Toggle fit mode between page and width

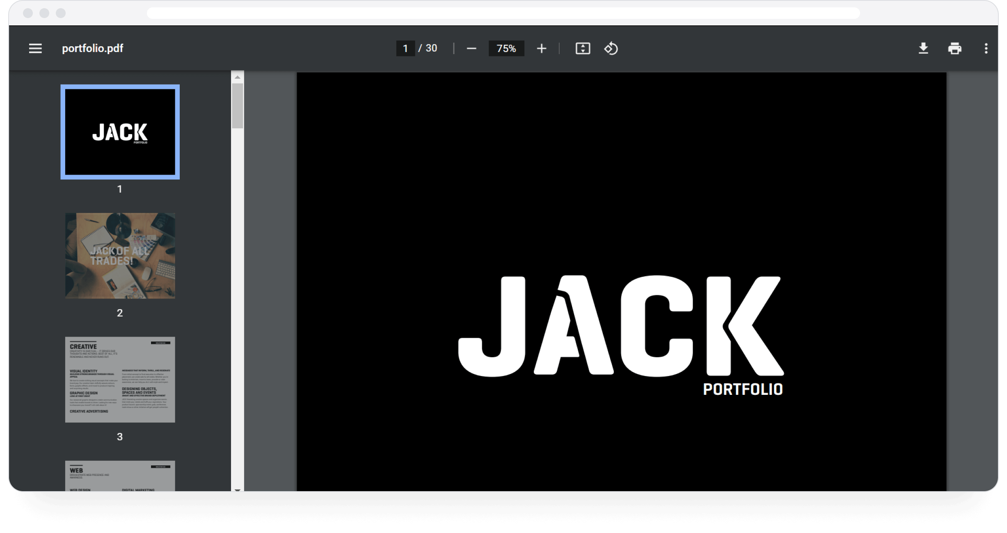click(583, 48)
